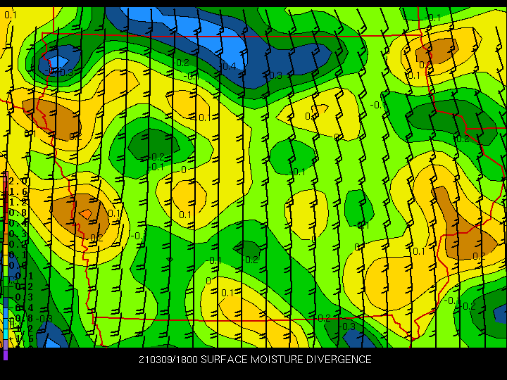Select the brown 0.3 legend swatch
The image size is (507, 380).
click(6, 239)
